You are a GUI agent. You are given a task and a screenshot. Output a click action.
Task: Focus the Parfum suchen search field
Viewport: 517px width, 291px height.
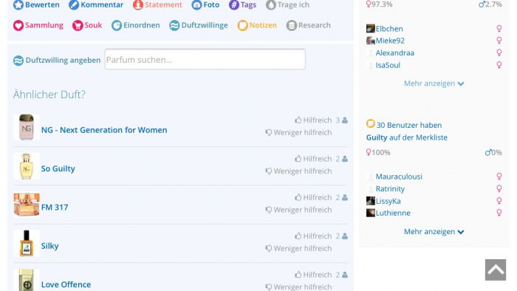tap(205, 59)
